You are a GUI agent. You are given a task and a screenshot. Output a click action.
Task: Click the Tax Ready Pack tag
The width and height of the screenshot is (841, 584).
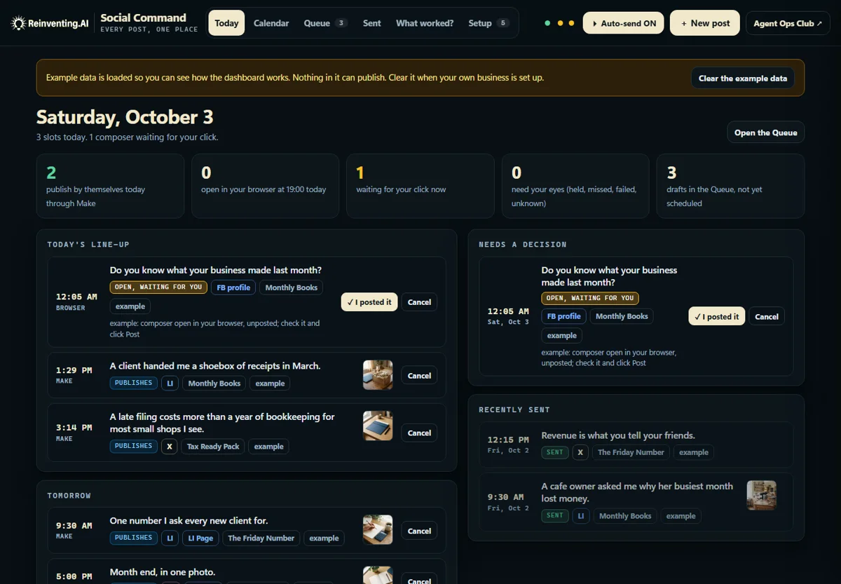213,447
